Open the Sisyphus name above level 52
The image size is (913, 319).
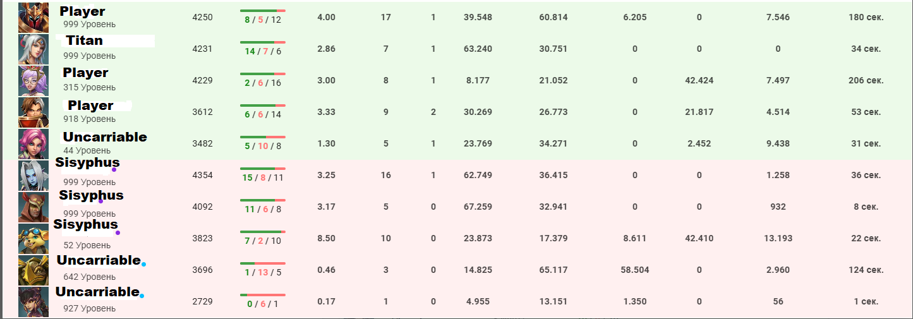coord(86,225)
